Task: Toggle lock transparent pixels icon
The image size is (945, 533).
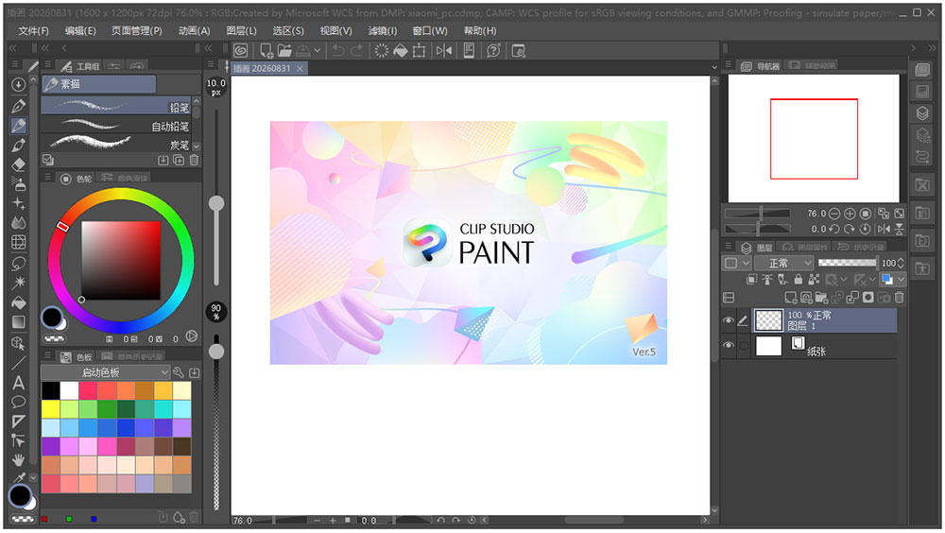Action: point(814,279)
